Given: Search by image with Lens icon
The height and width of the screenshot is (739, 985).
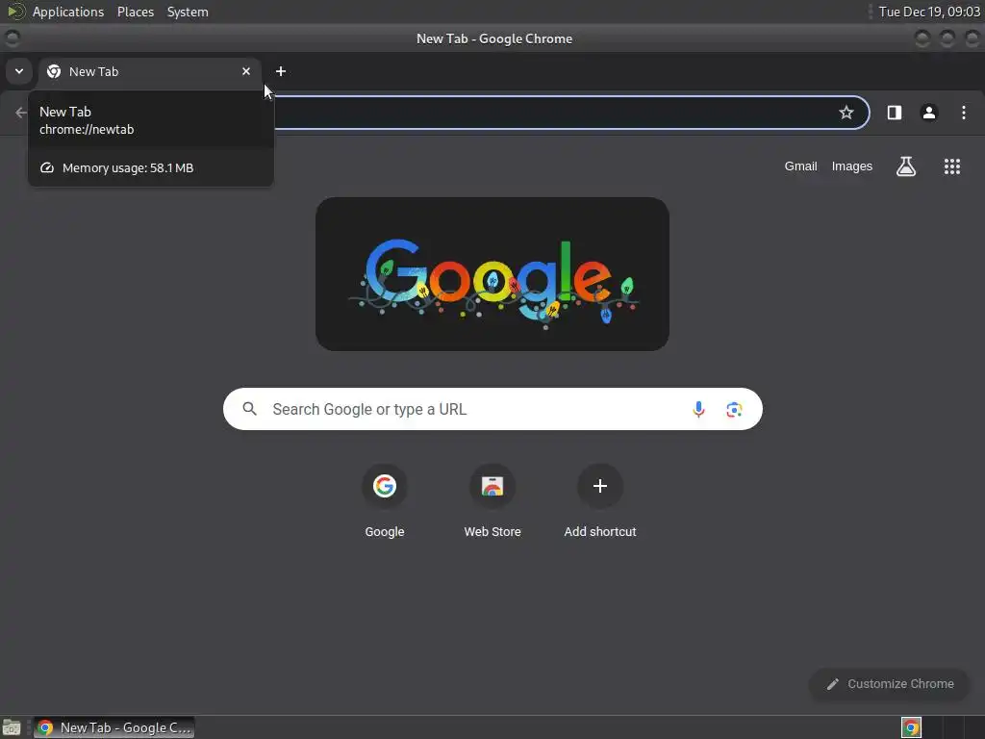Looking at the screenshot, I should (x=734, y=410).
